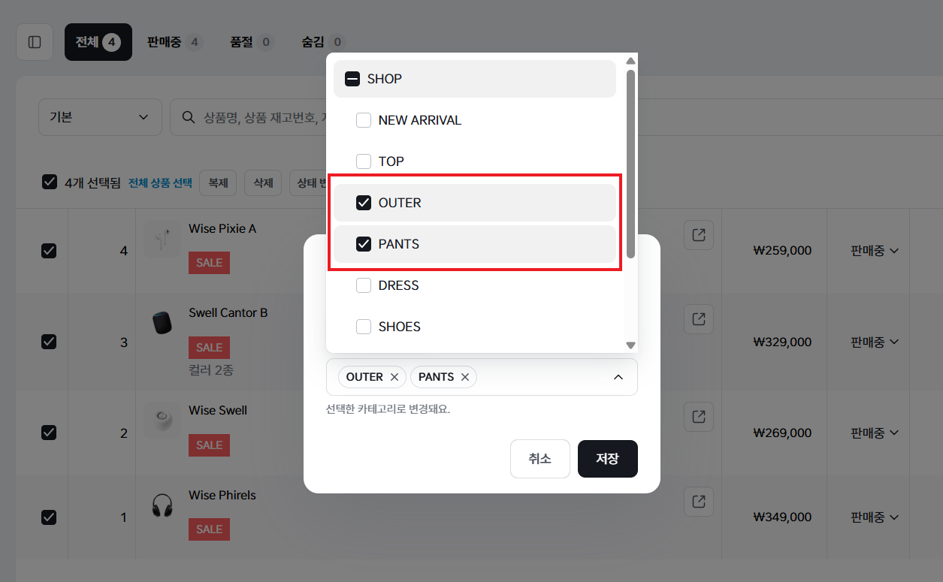The image size is (943, 582).
Task: Collapse the category selector chevron
Action: pos(618,377)
